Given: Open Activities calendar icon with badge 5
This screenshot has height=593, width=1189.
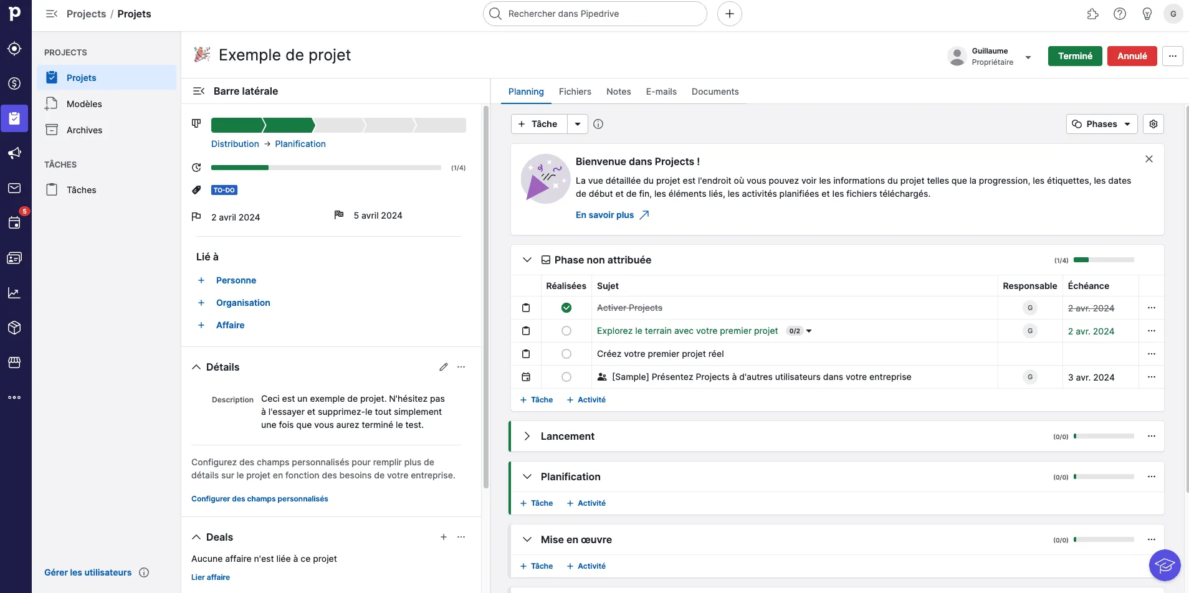Looking at the screenshot, I should coord(14,222).
